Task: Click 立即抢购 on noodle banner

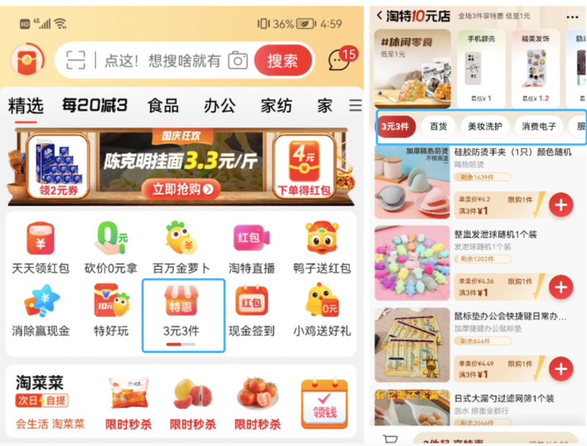Action: click(181, 189)
